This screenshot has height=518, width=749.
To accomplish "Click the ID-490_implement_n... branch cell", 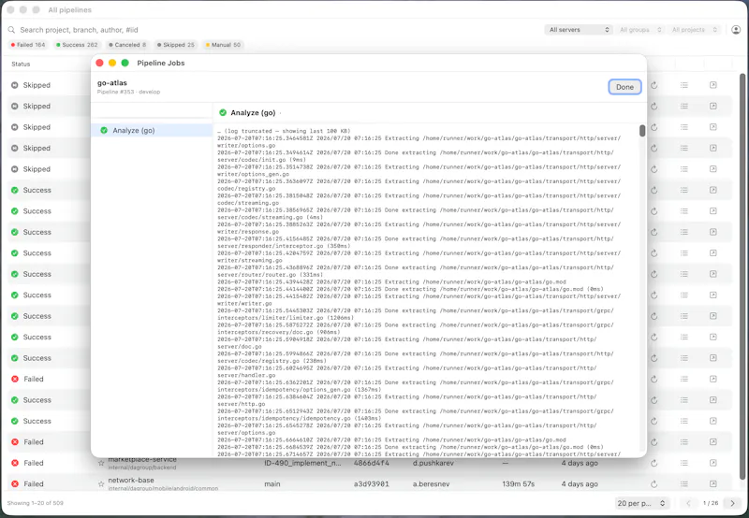I will [x=302, y=463].
